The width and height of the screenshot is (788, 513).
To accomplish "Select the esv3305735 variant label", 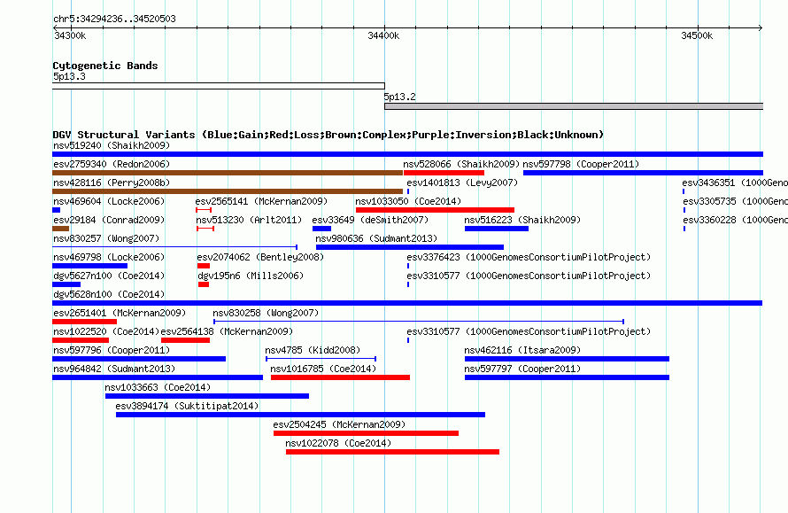I will click(x=735, y=201).
